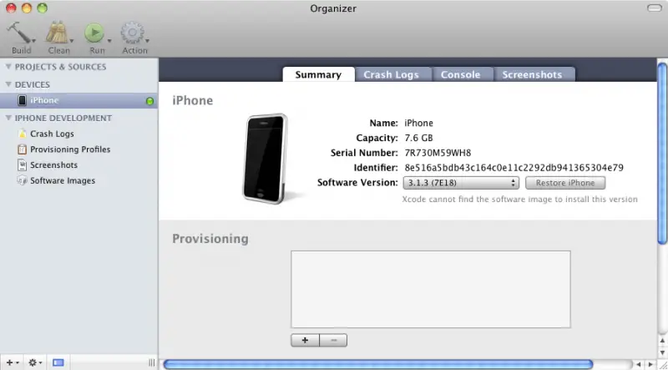Switch to the Console tab
Image resolution: width=668 pixels, height=370 pixels.
tap(460, 74)
